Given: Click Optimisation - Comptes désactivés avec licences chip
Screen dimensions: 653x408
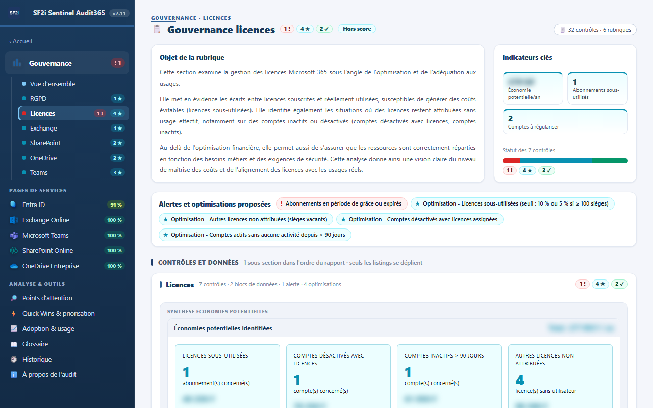Looking at the screenshot, I should coord(420,219).
